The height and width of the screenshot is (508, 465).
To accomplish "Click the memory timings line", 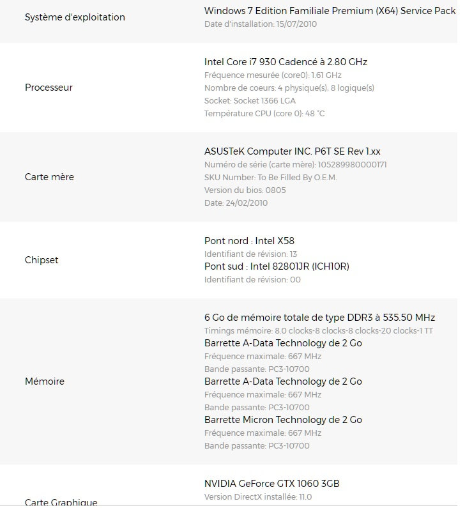I will coord(318,331).
